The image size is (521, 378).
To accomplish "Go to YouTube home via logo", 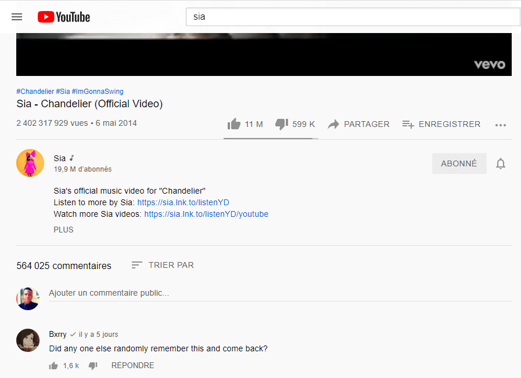I will (x=64, y=17).
